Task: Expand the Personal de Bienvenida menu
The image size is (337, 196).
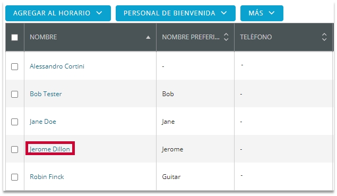Action: [x=175, y=13]
